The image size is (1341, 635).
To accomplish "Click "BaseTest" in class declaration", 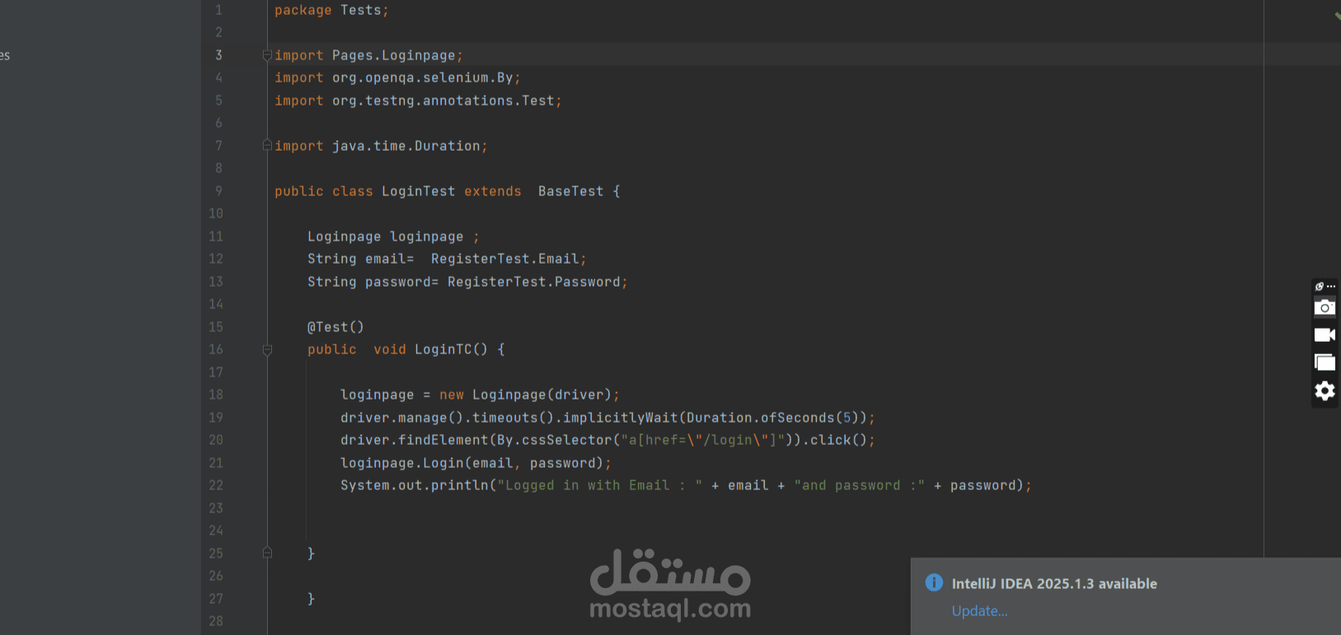I will (x=571, y=191).
